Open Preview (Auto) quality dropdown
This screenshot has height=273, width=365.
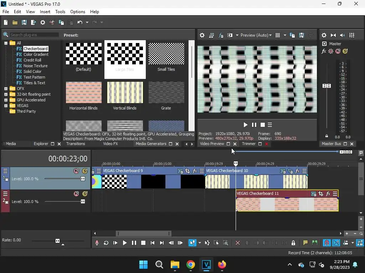tap(256, 35)
